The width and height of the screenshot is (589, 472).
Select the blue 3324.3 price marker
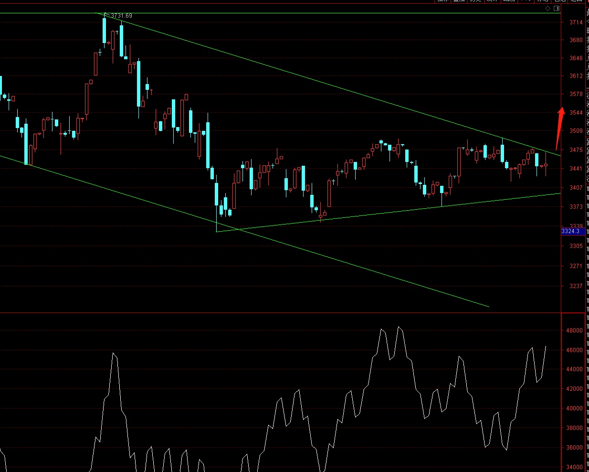(573, 231)
